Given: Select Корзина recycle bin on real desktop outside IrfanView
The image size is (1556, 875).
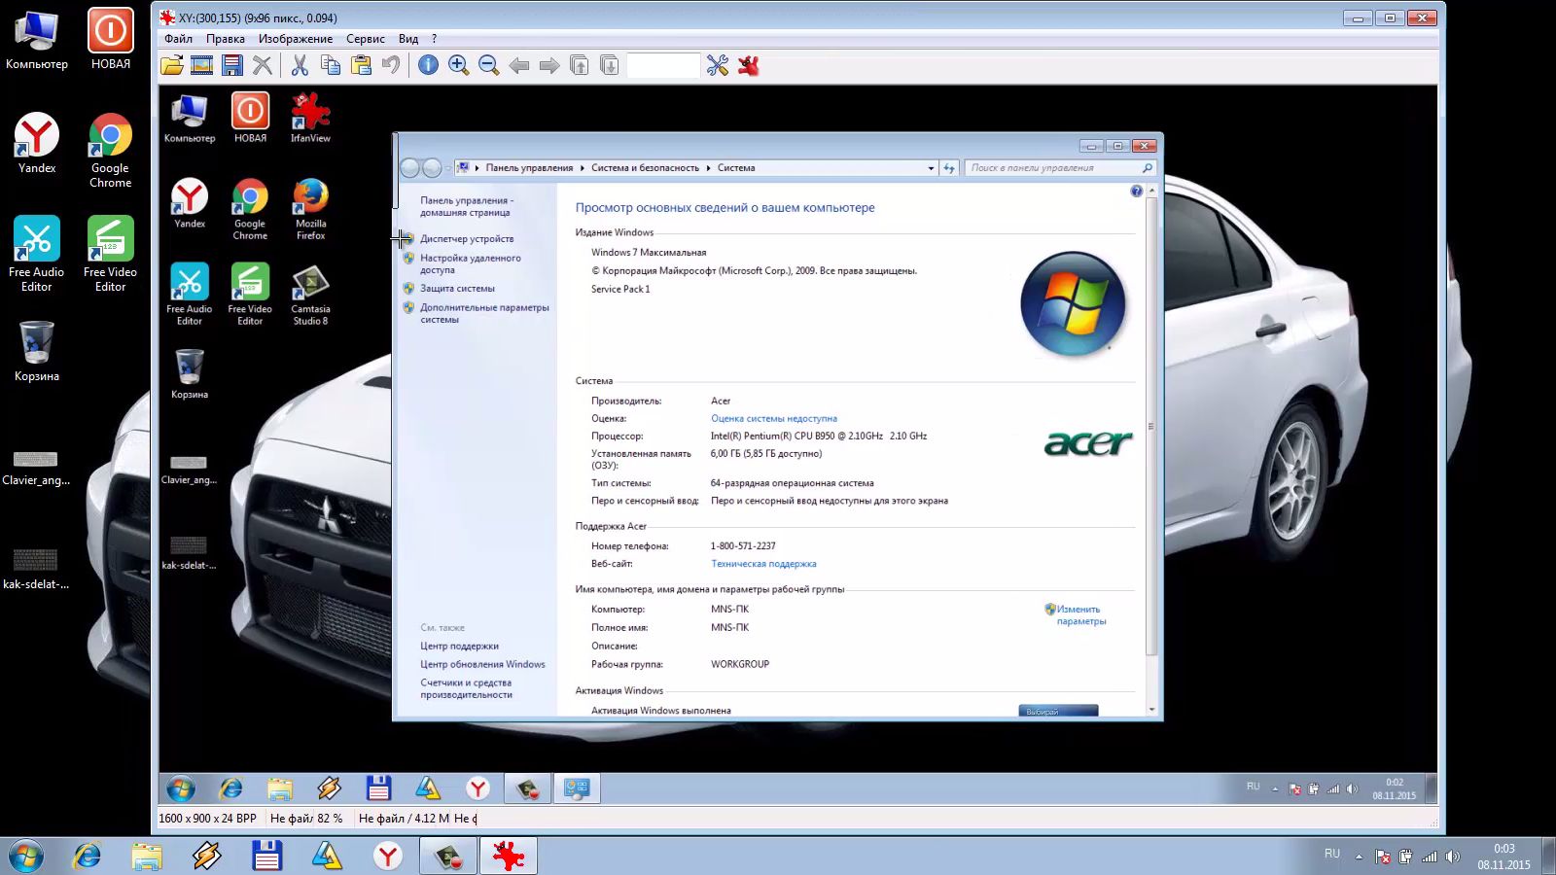Looking at the screenshot, I should (37, 351).
